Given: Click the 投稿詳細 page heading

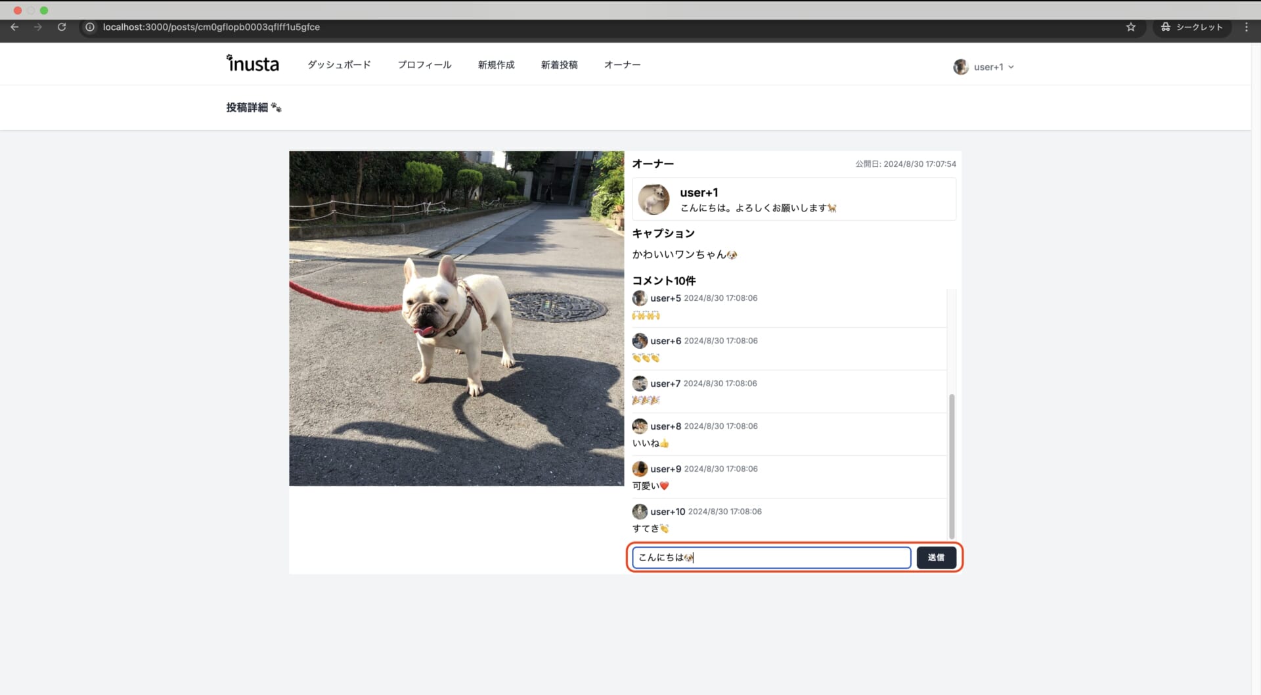Looking at the screenshot, I should click(x=253, y=107).
